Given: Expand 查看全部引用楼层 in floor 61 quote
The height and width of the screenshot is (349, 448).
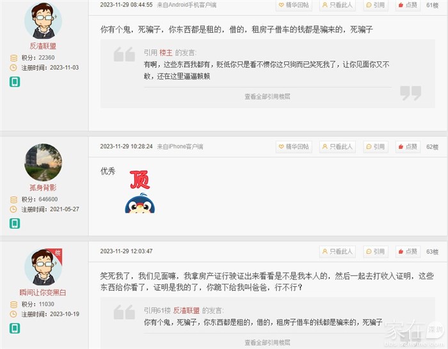Looking at the screenshot, I should pos(268,97).
